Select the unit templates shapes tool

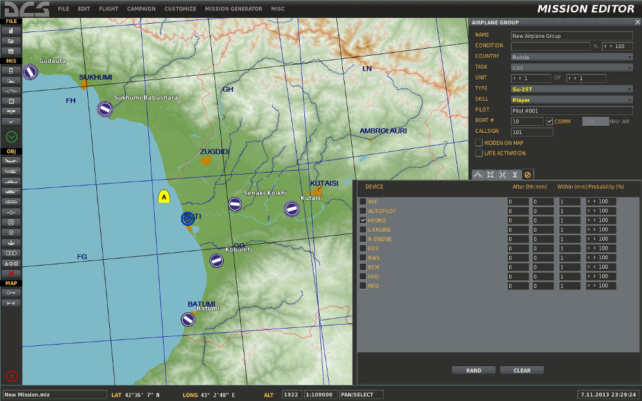tap(11, 264)
